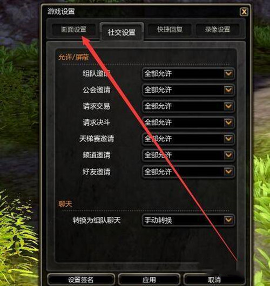The height and width of the screenshot is (286, 270).
Task: Expand the 公会邀请 dropdown arrow
Action: click(228, 90)
